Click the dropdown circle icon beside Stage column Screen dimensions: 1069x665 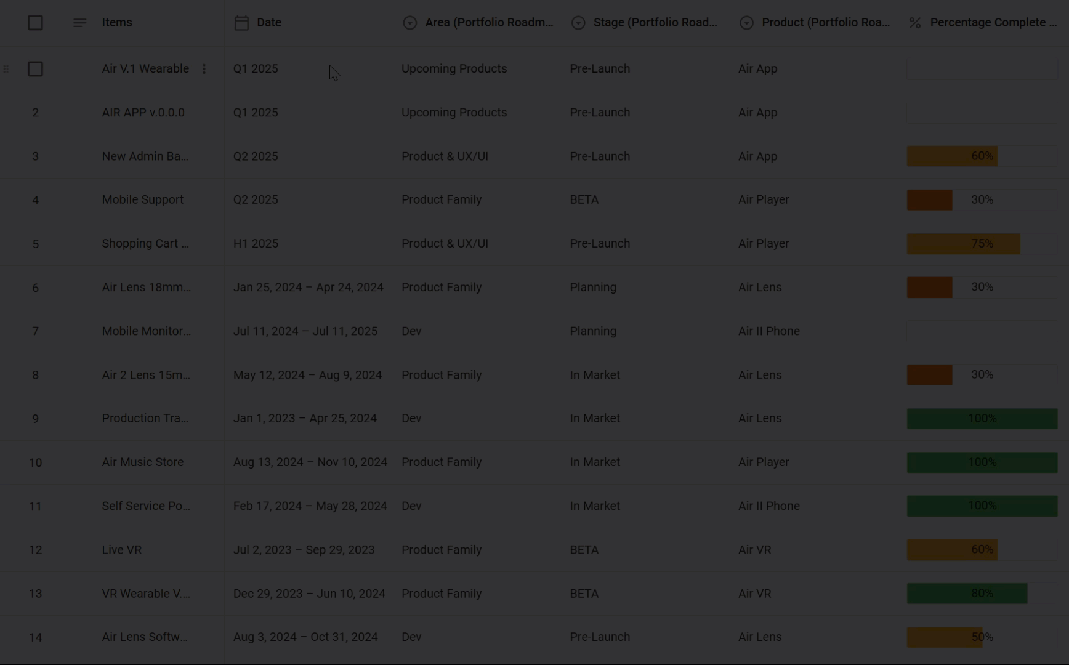click(578, 23)
